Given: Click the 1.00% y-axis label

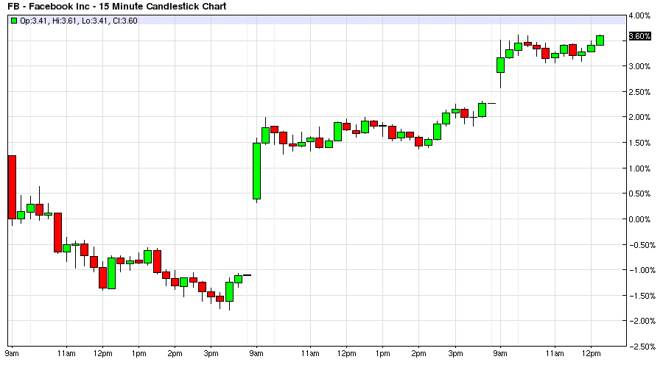Looking at the screenshot, I should point(639,169).
